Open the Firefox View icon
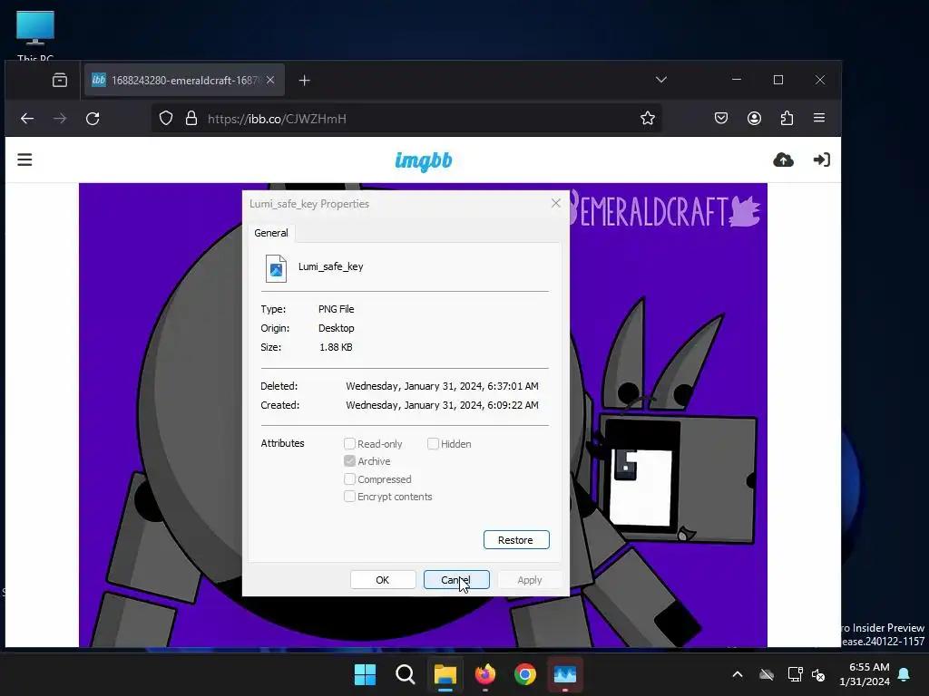 point(60,80)
